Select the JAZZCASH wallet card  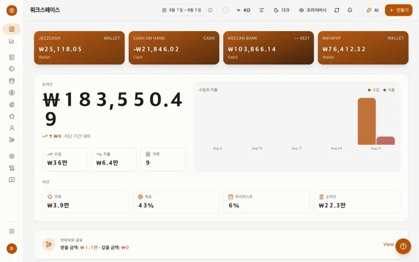(79, 48)
